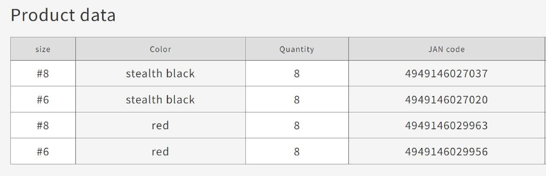Image resolution: width=546 pixels, height=176 pixels.
Task: Select the "size" column header
Action: [x=43, y=49]
